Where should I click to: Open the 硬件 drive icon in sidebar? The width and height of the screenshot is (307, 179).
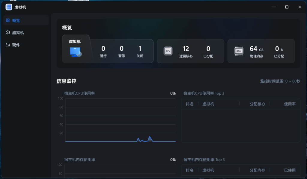(x=8, y=44)
